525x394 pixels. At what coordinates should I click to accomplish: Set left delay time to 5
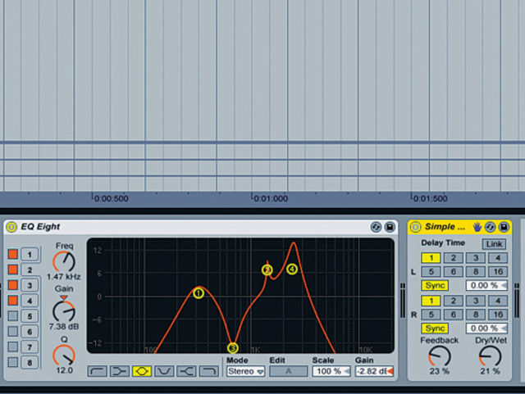(431, 272)
